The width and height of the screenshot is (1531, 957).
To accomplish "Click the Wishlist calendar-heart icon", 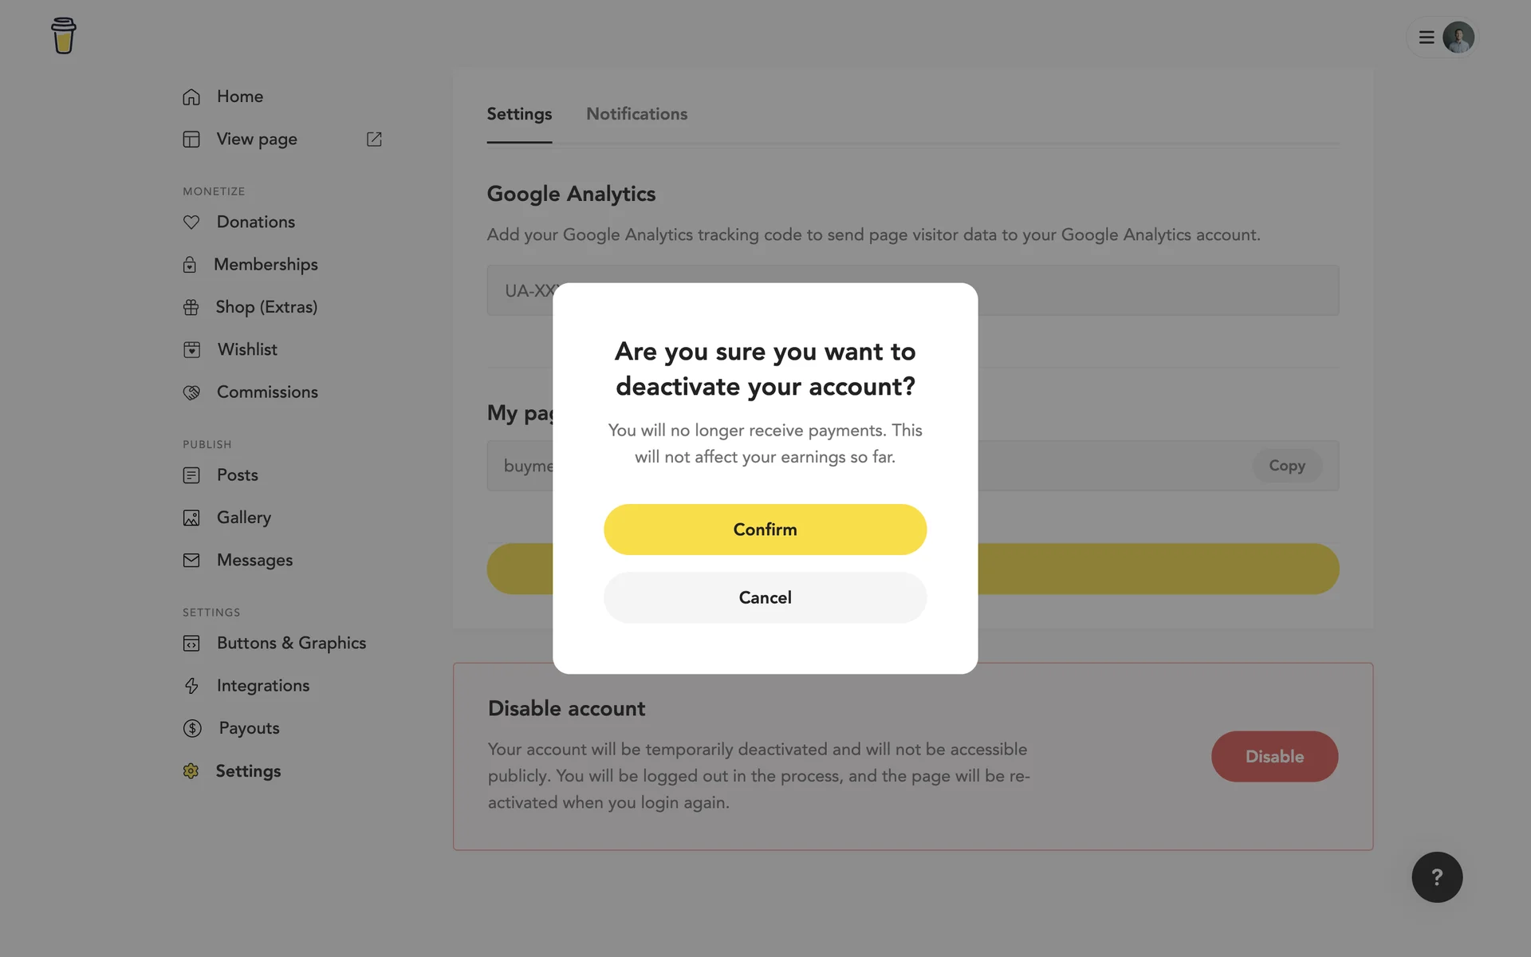I will point(191,350).
